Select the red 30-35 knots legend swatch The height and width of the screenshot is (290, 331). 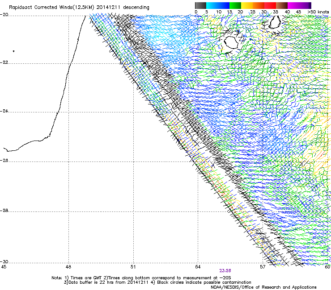(x=270, y=5)
